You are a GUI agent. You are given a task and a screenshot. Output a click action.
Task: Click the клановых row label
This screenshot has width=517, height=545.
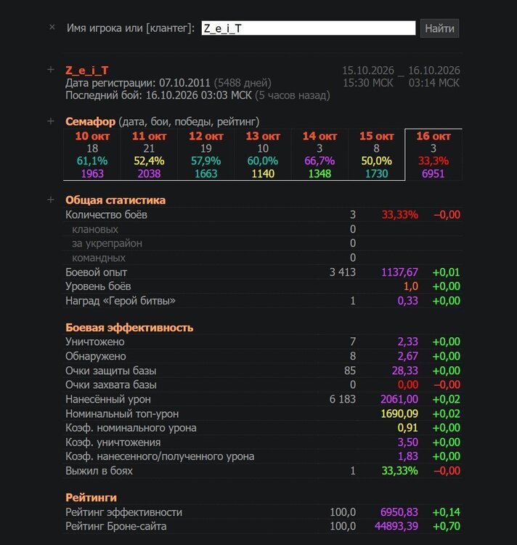95,230
